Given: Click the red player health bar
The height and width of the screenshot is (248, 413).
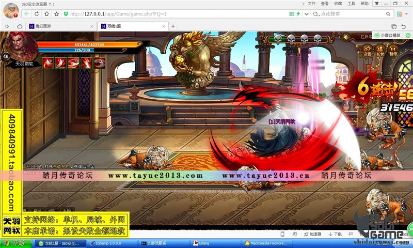Looking at the screenshot, I should coord(88,45).
